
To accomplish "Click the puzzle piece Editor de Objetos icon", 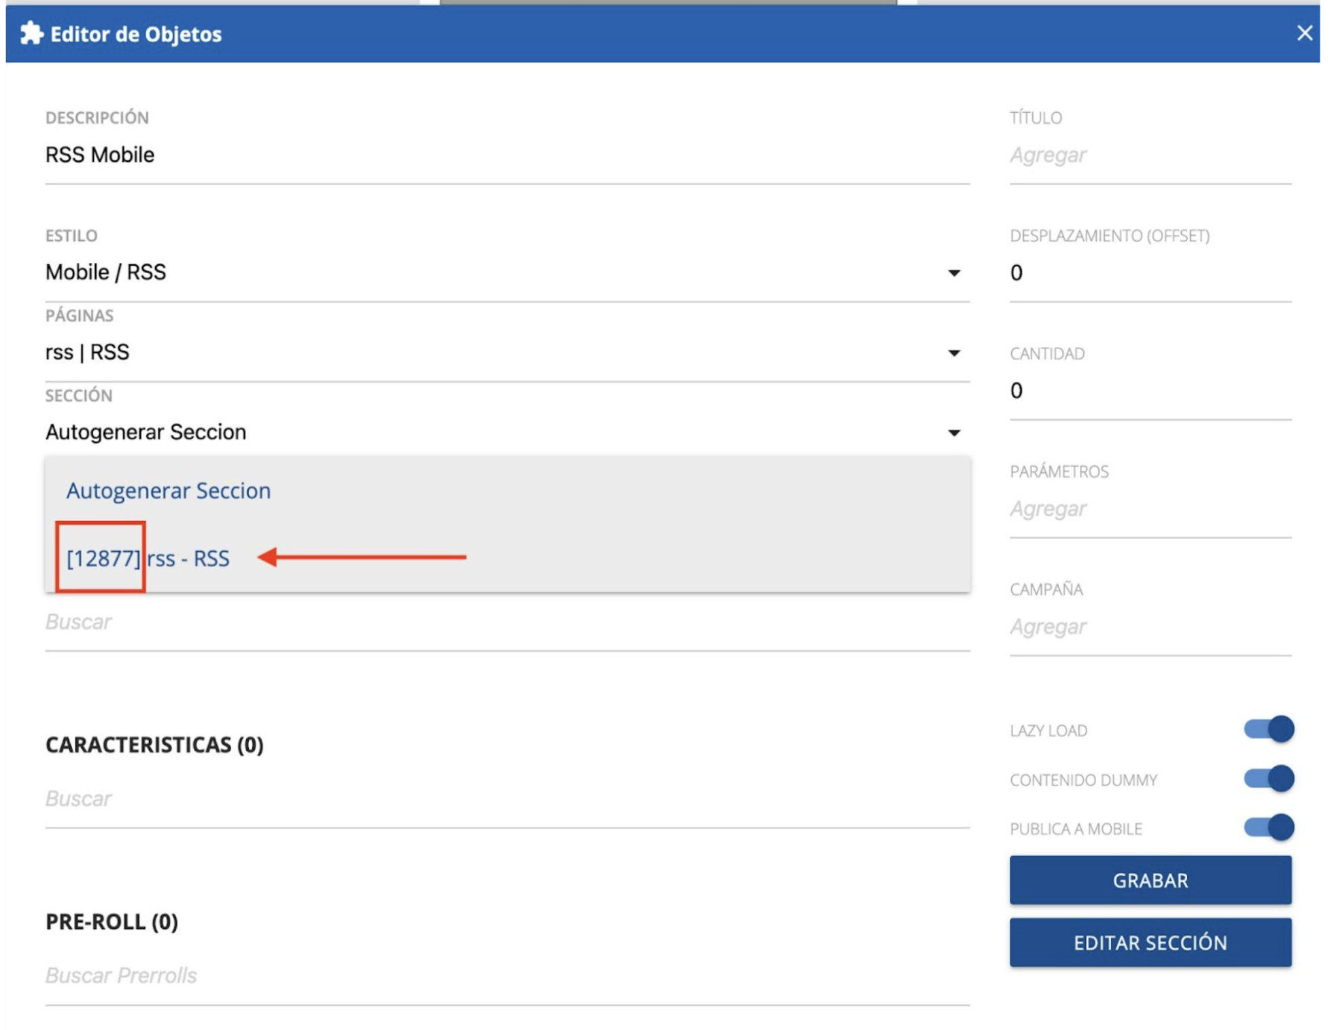I will (x=31, y=33).
